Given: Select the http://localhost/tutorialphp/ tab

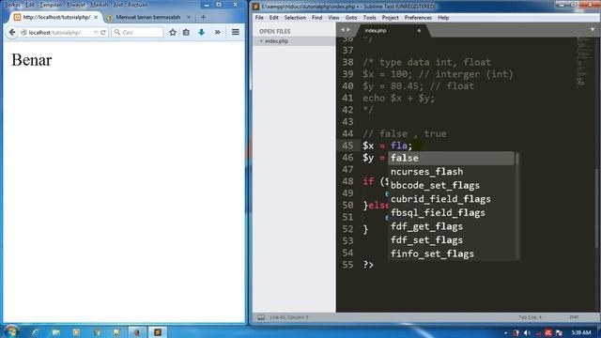Looking at the screenshot, I should tap(56, 17).
